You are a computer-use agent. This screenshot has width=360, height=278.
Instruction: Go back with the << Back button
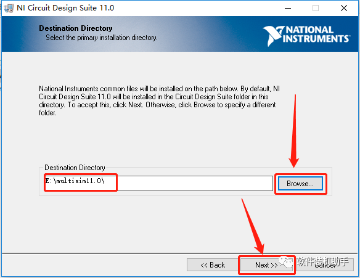pos(213,265)
